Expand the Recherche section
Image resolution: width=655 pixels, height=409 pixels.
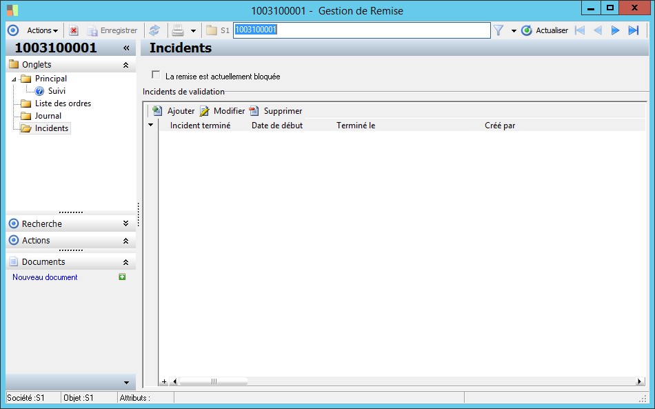point(125,223)
